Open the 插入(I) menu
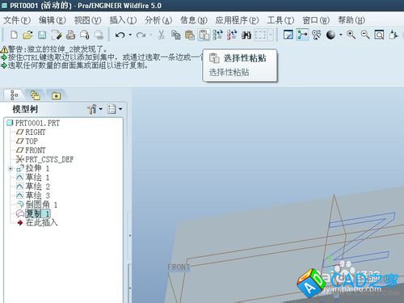Screen dimensions: 404x303 [123, 20]
